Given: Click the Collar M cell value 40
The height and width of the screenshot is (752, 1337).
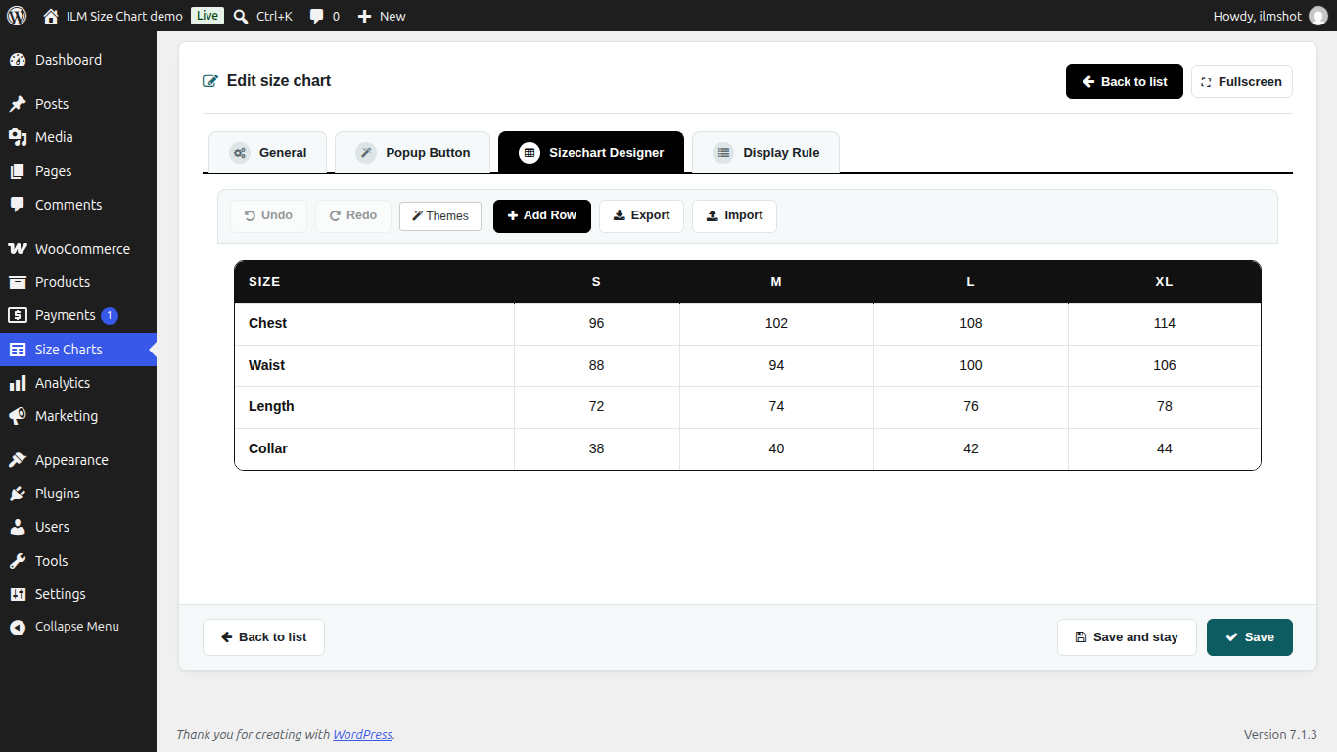Looking at the screenshot, I should pos(776,449).
